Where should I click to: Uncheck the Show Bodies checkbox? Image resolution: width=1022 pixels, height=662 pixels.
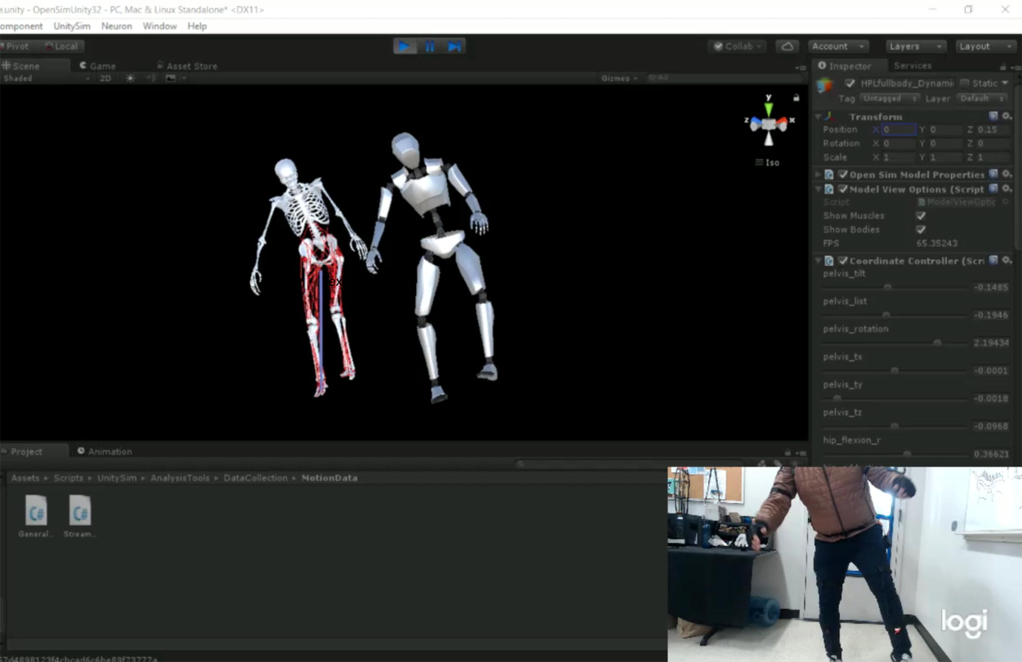[x=920, y=230]
